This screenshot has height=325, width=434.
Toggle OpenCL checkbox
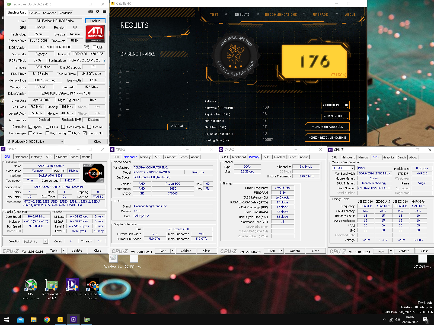30,127
